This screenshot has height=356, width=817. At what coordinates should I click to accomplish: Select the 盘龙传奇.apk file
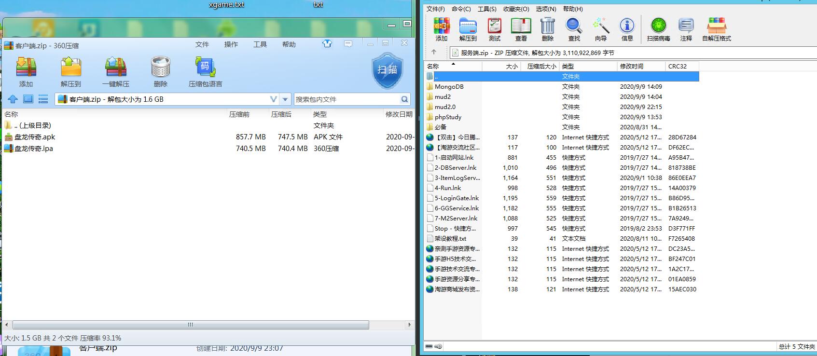(35, 137)
